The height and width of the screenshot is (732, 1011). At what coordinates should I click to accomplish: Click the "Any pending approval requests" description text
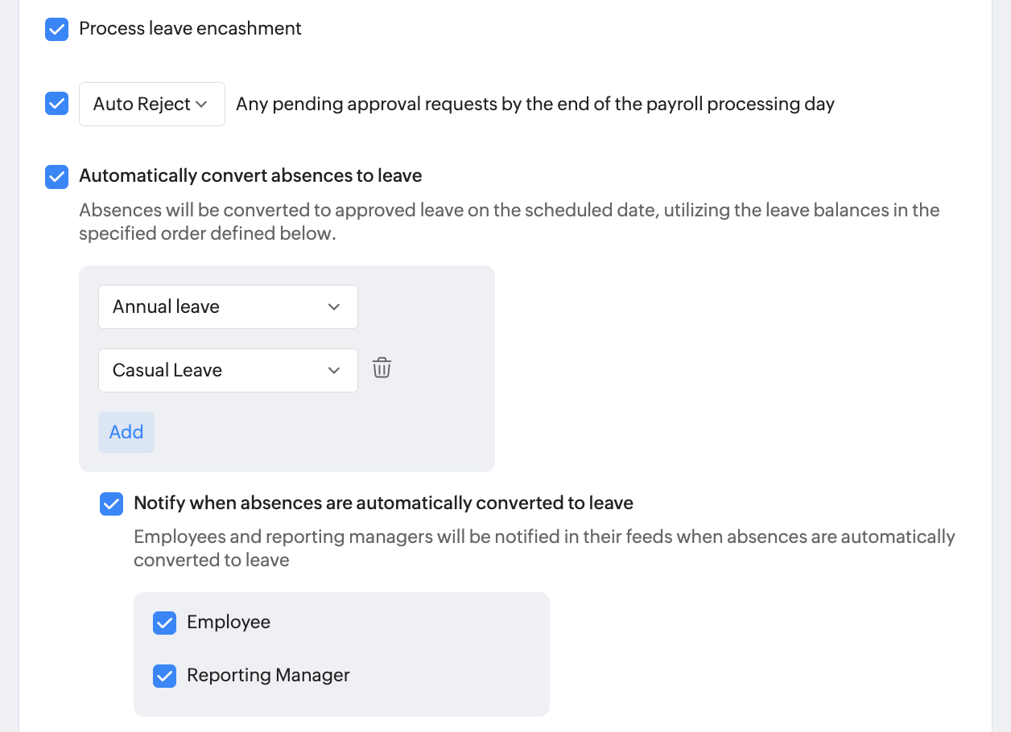click(534, 105)
